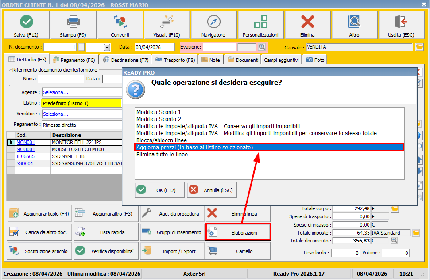Open article code SSD001 link
This screenshot has height=280, width=430.
tap(25, 163)
